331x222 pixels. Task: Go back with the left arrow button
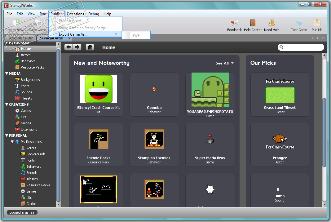(x=68, y=47)
